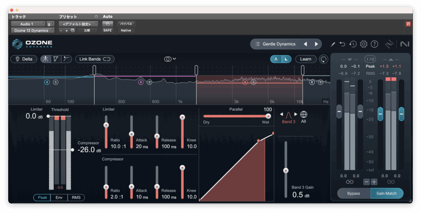The width and height of the screenshot is (421, 213).
Task: Click the Band 3 Gain slider handle
Action: point(286,171)
